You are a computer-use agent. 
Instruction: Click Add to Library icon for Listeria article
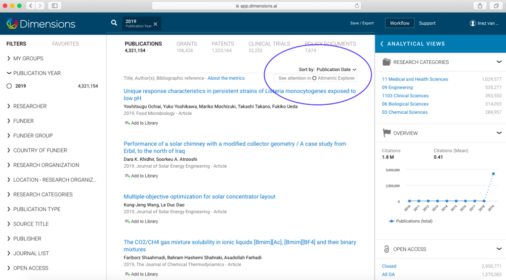click(x=127, y=123)
